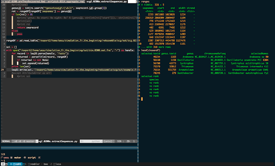
Task: Click the 'width' column header in the tibble
Action: [182, 8]
